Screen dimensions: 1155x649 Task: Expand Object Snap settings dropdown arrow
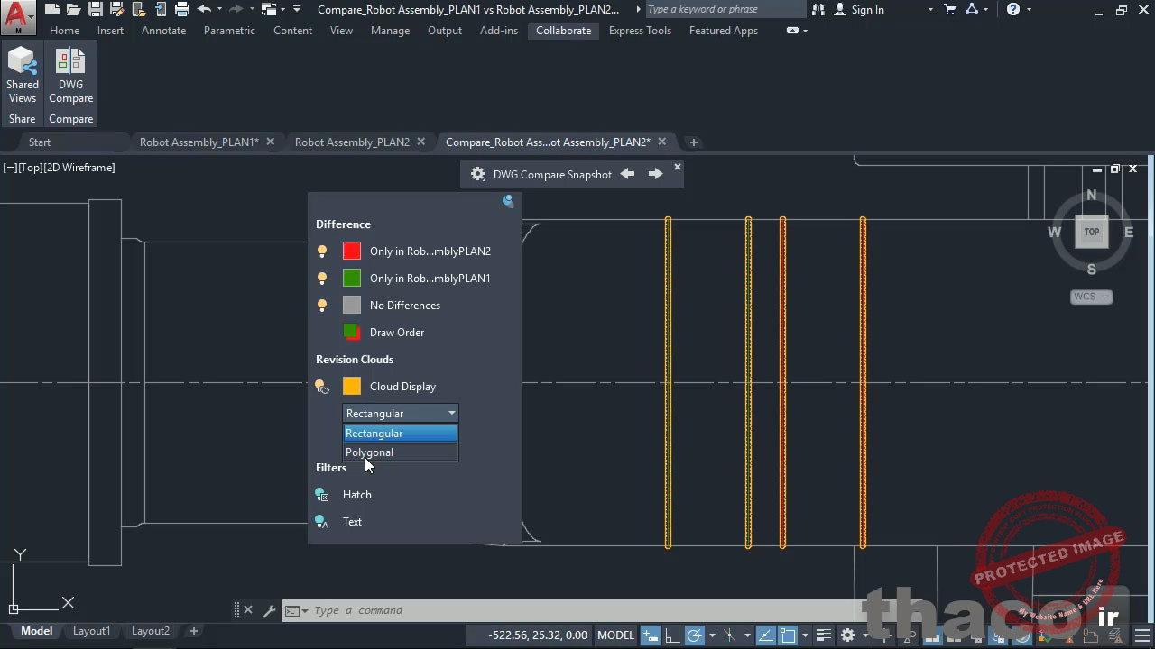tap(805, 635)
